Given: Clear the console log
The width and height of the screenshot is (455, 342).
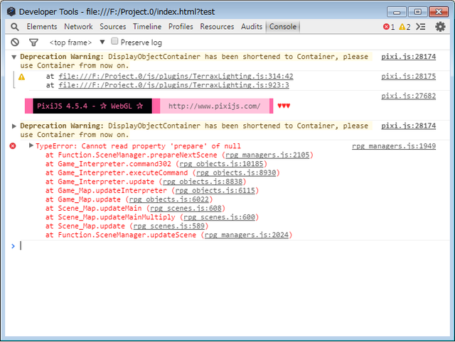Looking at the screenshot, I should [x=15, y=43].
